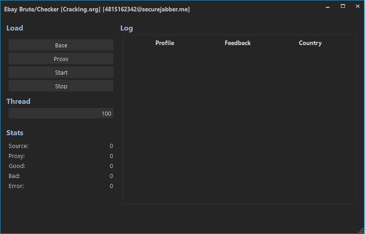Click the Good count value
Image resolution: width=365 pixels, height=234 pixels.
click(111, 166)
